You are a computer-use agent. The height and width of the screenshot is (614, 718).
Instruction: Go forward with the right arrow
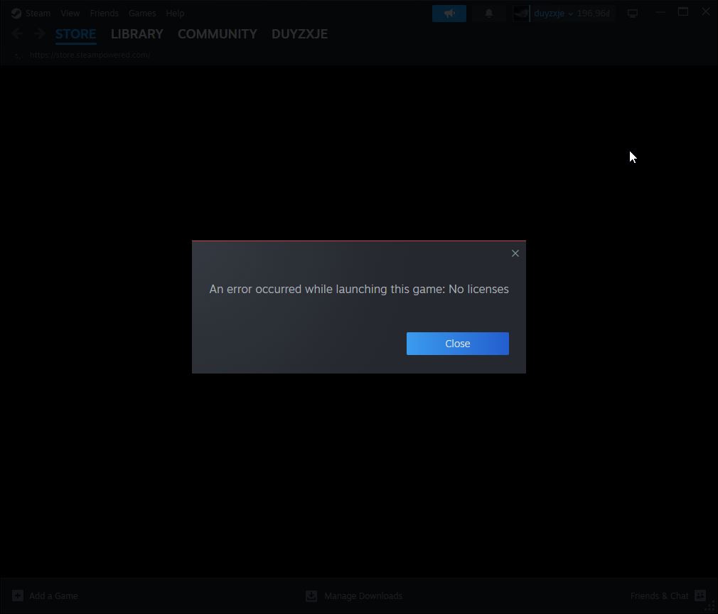[39, 33]
